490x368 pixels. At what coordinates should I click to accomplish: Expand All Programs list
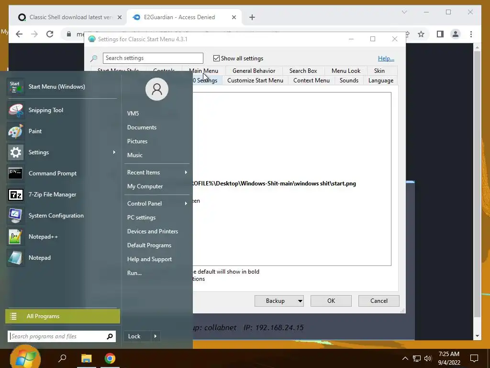(x=63, y=316)
